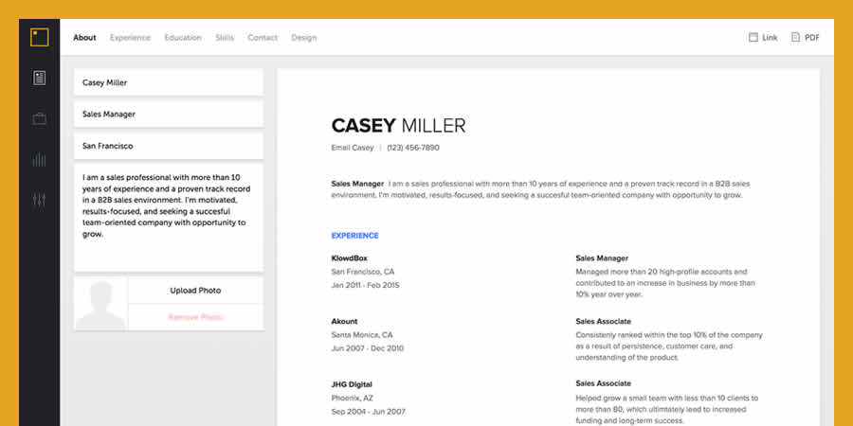Viewport: 853px width, 426px height.
Task: Click the profile photo placeholder thumbnail
Action: coord(100,304)
